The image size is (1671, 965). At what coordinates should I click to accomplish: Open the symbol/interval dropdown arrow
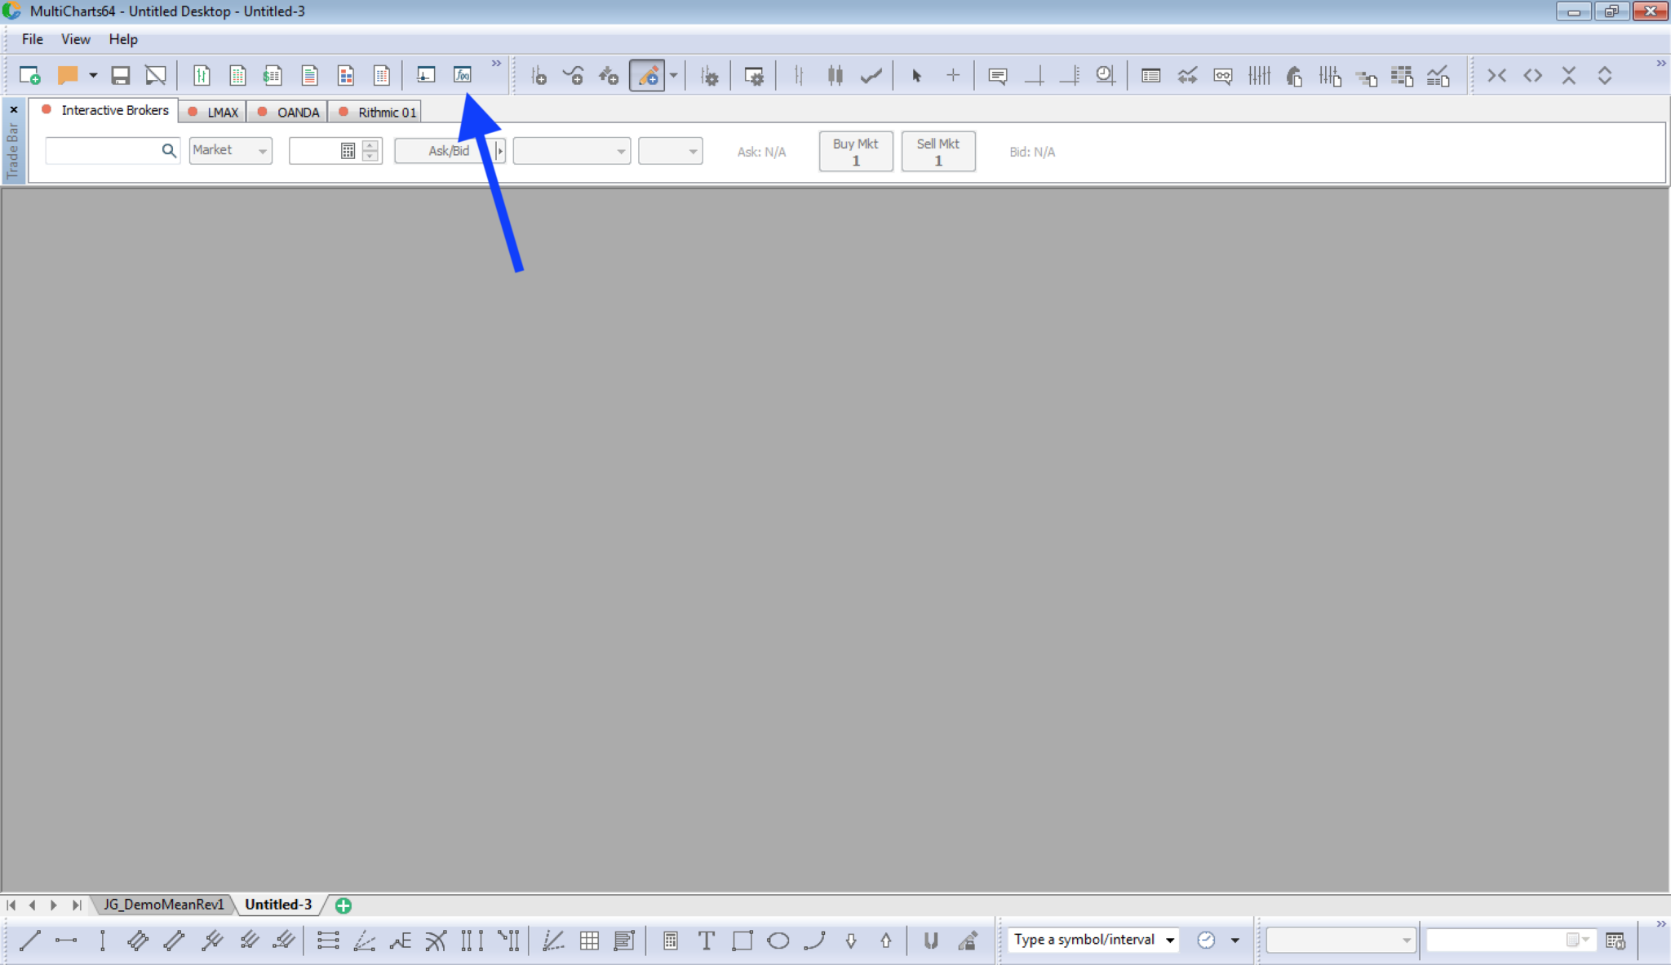click(x=1170, y=940)
